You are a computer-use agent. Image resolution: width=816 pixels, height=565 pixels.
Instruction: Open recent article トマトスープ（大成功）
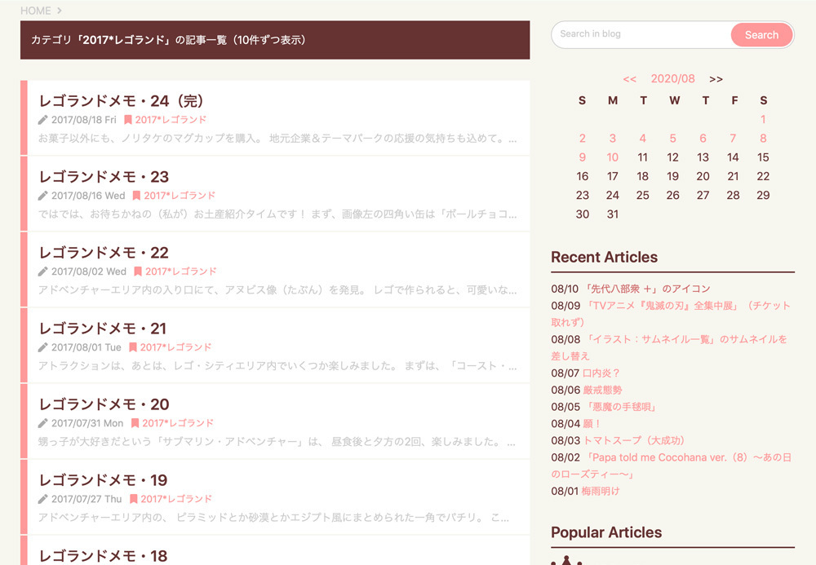[633, 441]
